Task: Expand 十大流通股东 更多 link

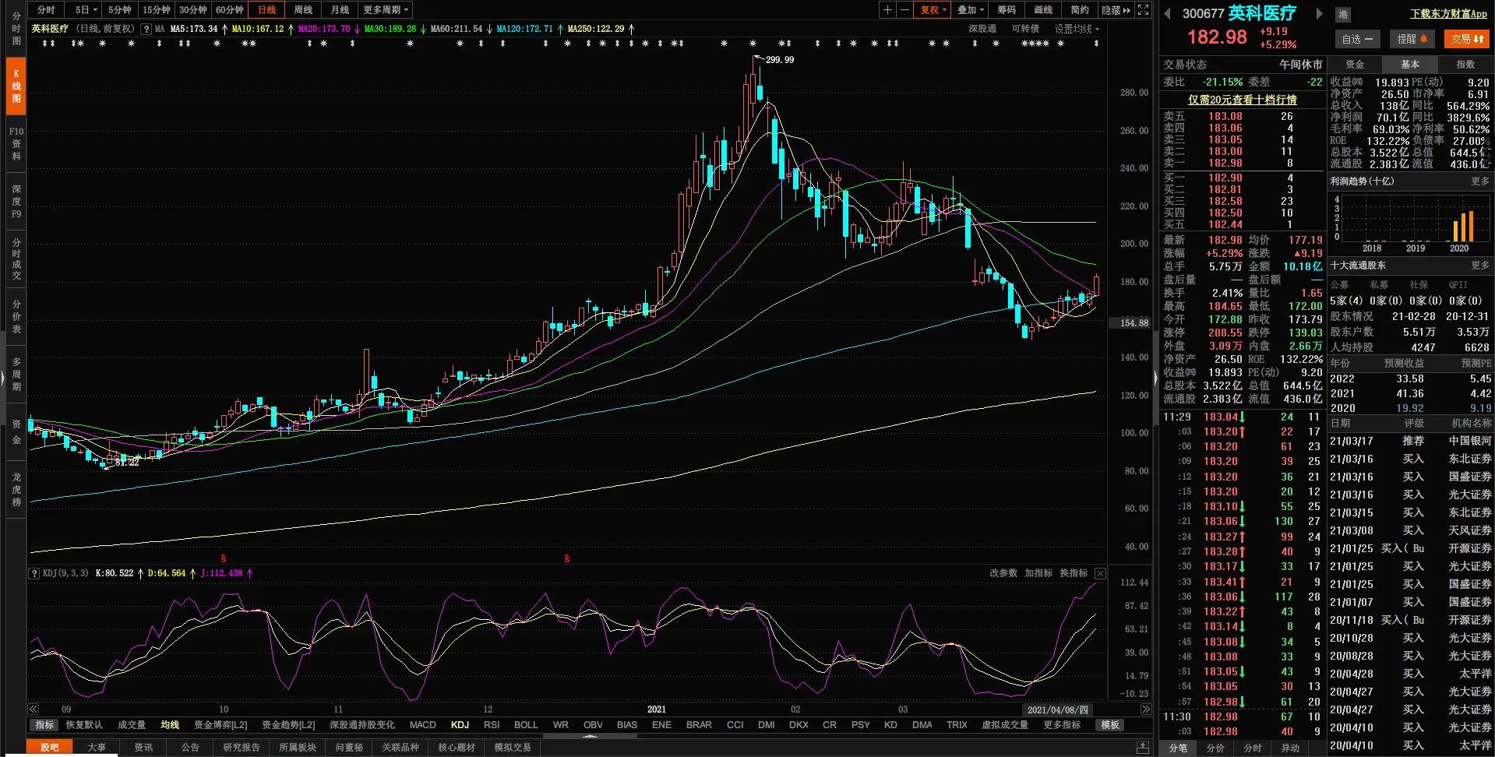Action: 1480,266
